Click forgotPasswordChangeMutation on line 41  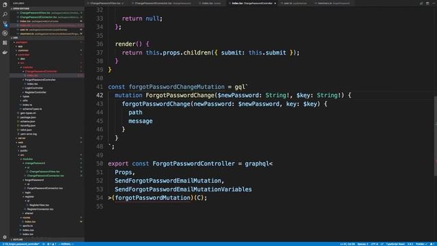176,87
